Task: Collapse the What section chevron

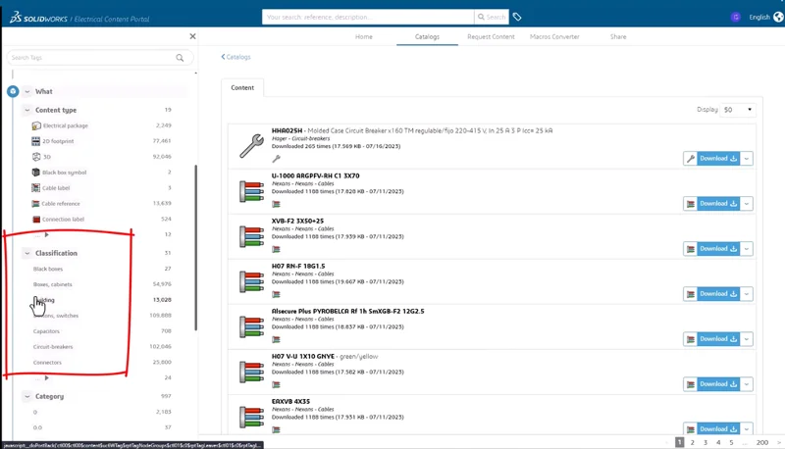Action: coord(27,91)
